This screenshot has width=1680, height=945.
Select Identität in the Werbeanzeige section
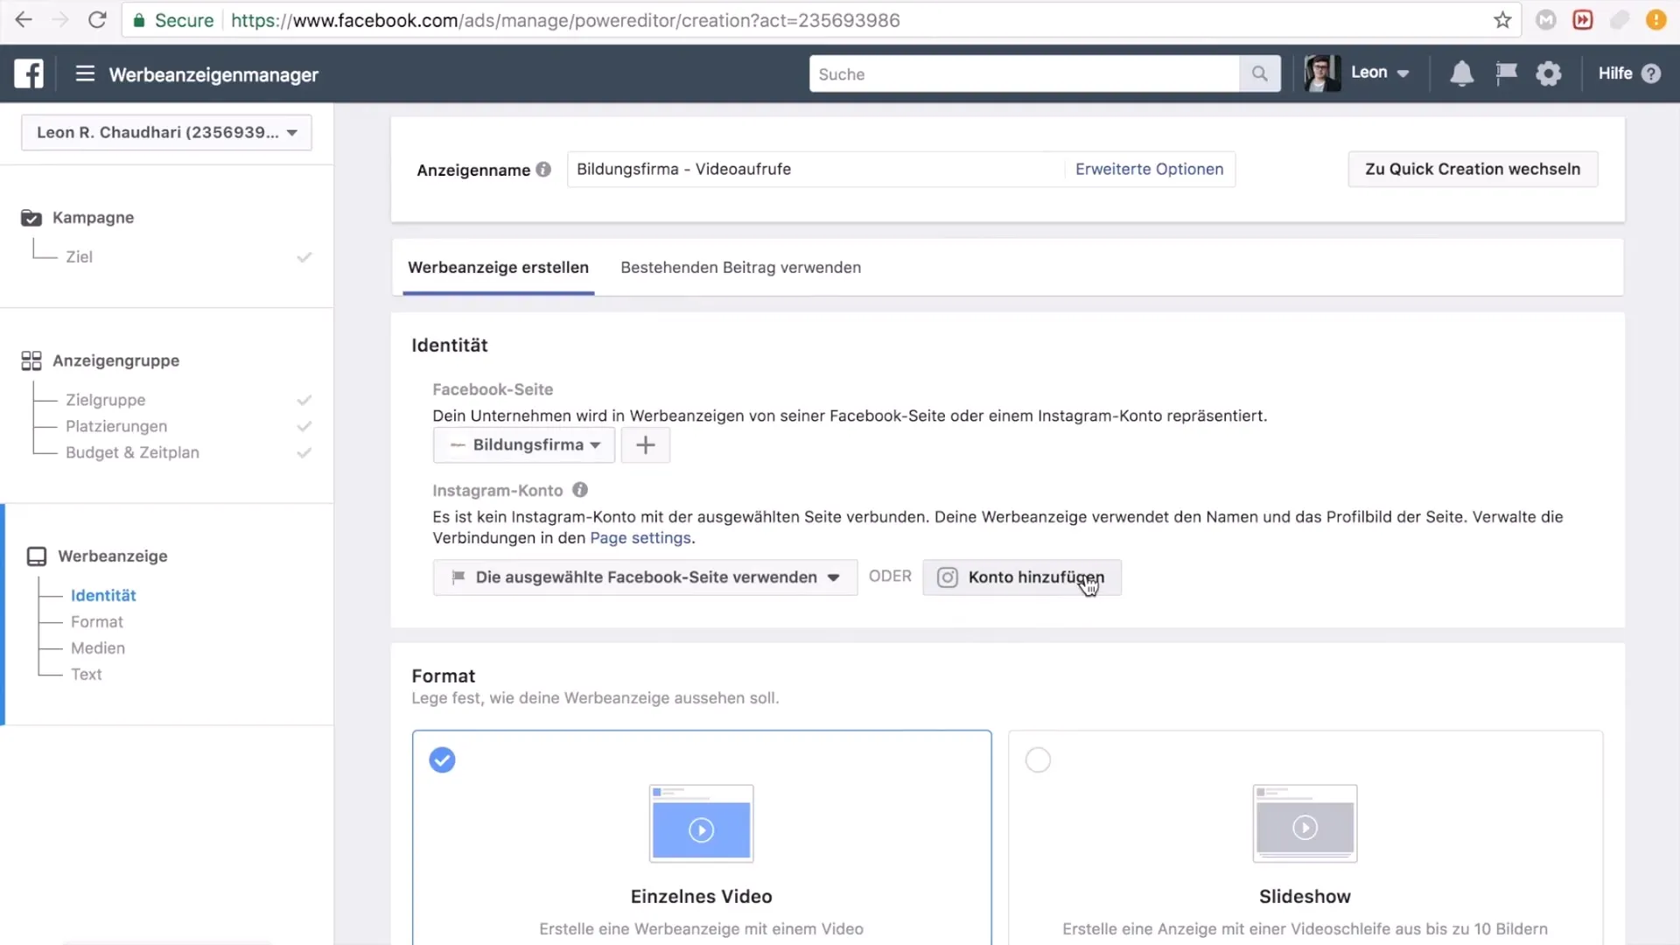tap(103, 596)
